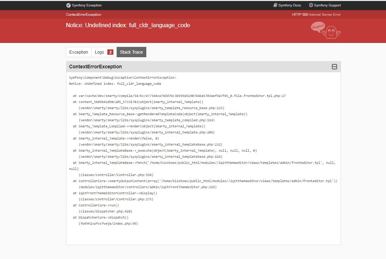Click the Smarty_Internal_TemplateBase->_execute trace line
The height and width of the screenshot is (259, 386).
coord(165,151)
